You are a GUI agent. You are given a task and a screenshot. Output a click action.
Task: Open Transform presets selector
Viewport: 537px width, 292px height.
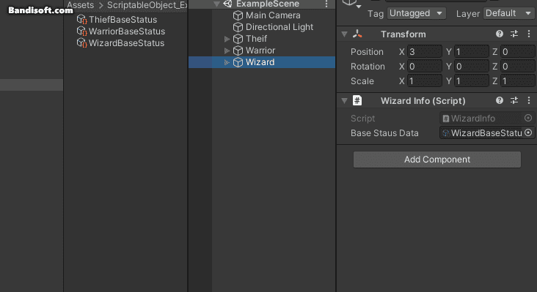(514, 34)
